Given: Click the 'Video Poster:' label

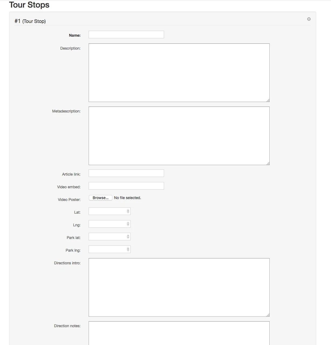Looking at the screenshot, I should pyautogui.click(x=69, y=200).
